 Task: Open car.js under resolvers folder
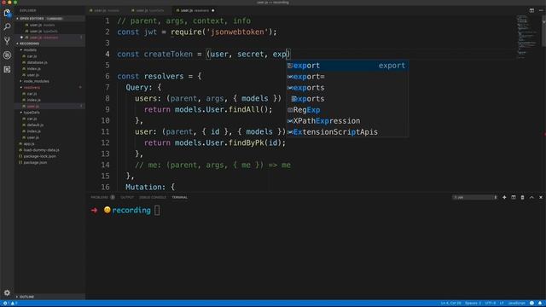pyautogui.click(x=32, y=94)
